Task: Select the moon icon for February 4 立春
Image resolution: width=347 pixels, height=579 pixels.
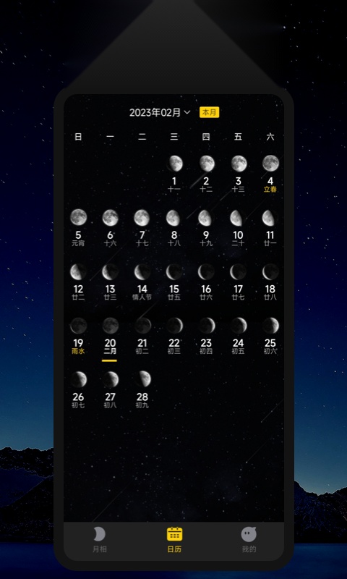Action: tap(270, 164)
